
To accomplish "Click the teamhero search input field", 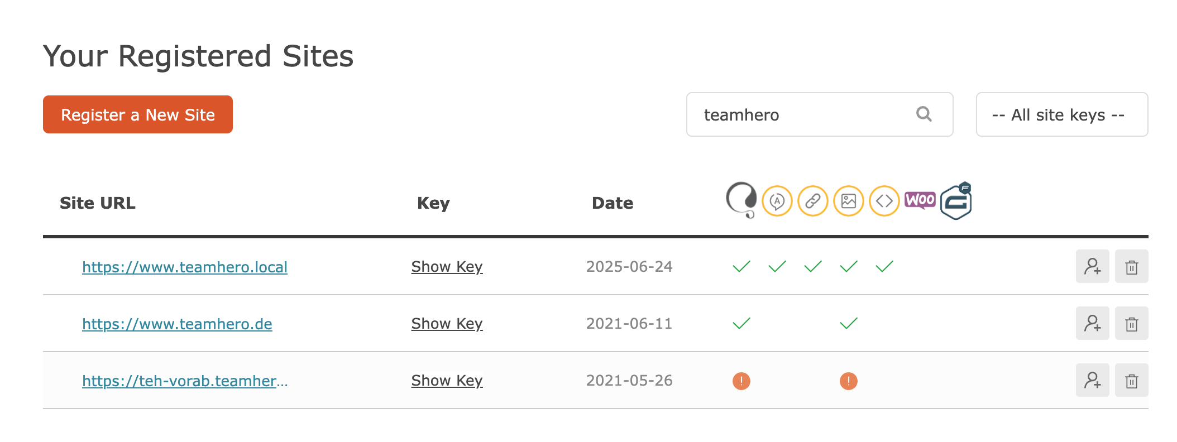I will click(x=820, y=114).
